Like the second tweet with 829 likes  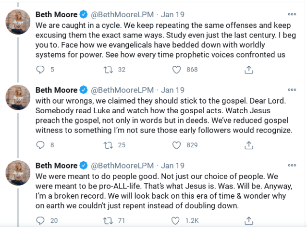tap(177, 145)
